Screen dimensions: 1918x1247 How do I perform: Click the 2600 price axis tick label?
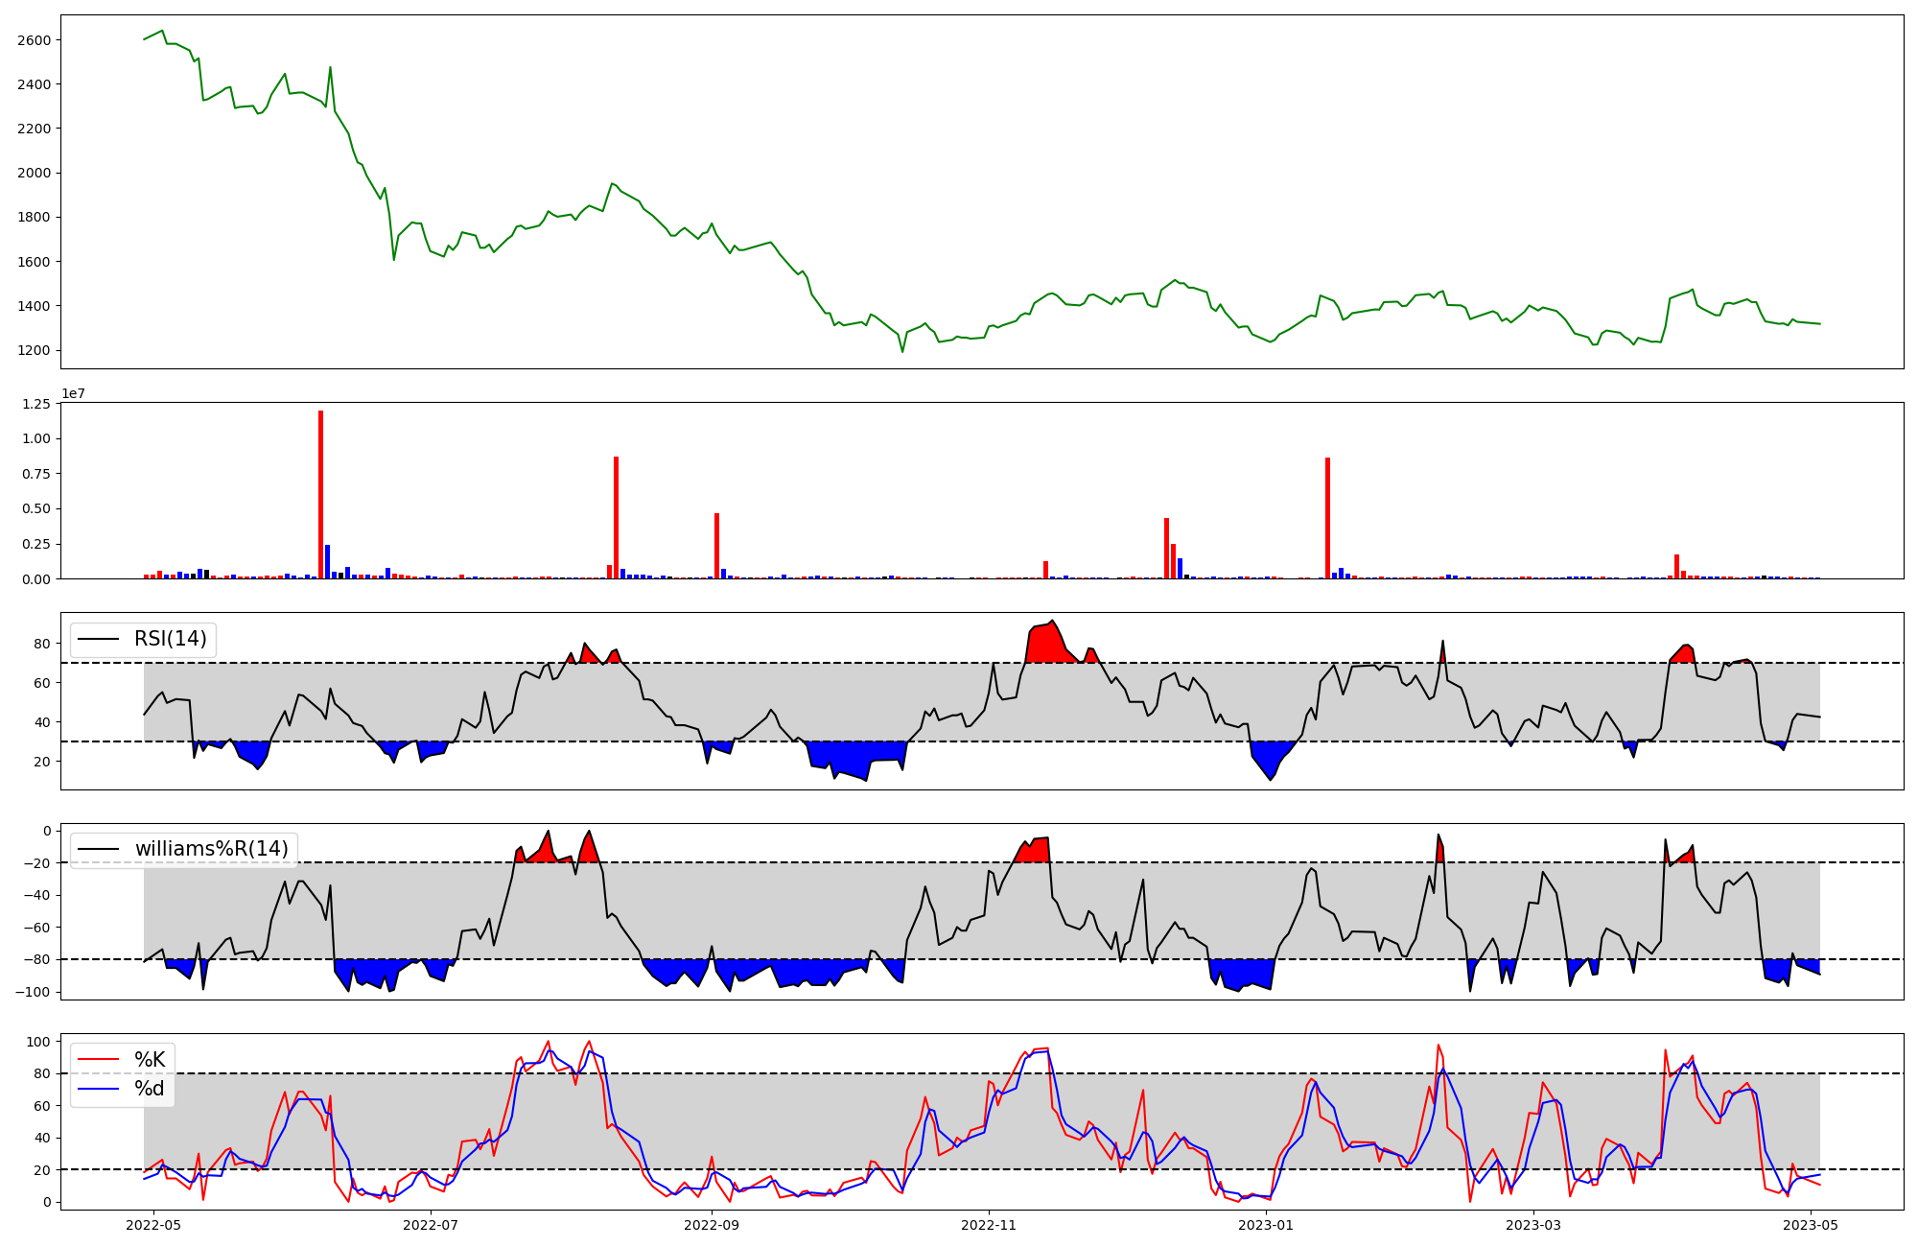34,40
